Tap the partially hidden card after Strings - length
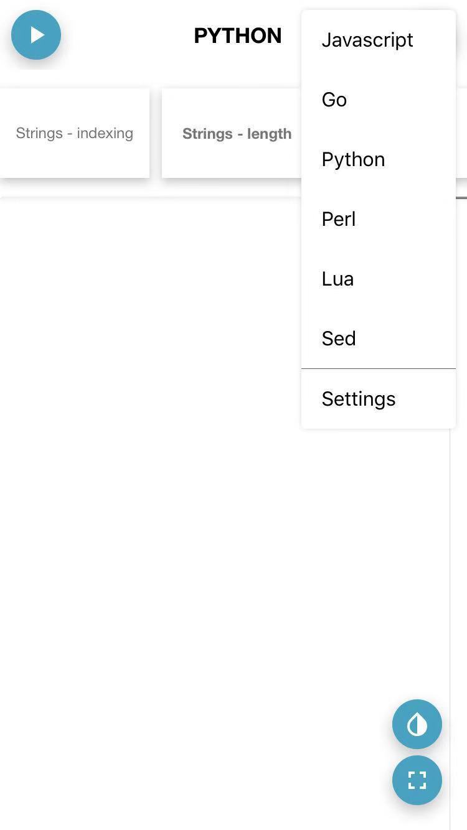Screen dimensions: 467x830 461,133
